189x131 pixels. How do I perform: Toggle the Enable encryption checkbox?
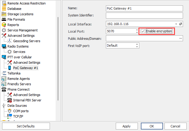coord(143,31)
